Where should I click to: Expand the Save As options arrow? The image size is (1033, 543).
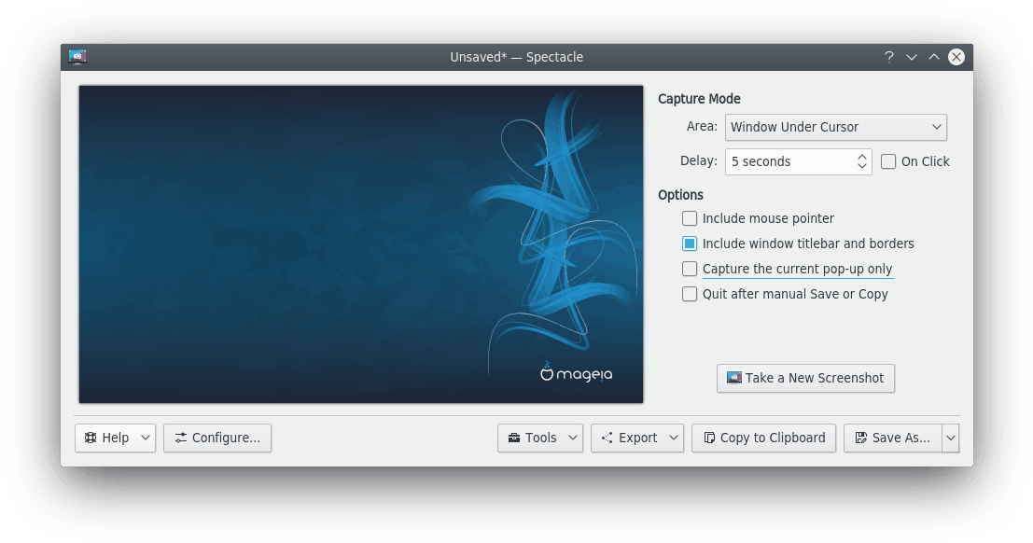(x=951, y=439)
